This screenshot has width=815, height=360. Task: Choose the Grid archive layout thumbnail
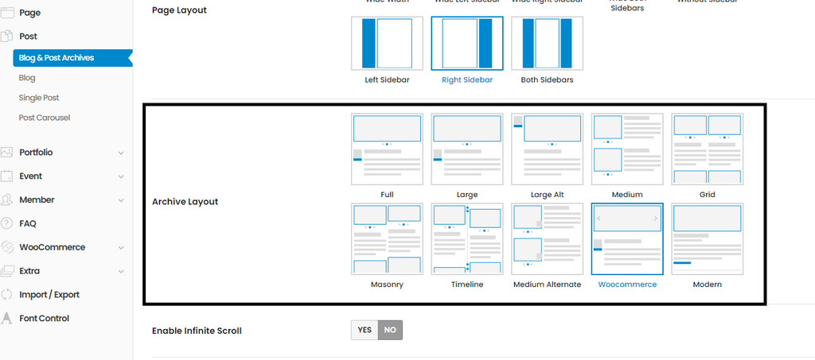[707, 149]
